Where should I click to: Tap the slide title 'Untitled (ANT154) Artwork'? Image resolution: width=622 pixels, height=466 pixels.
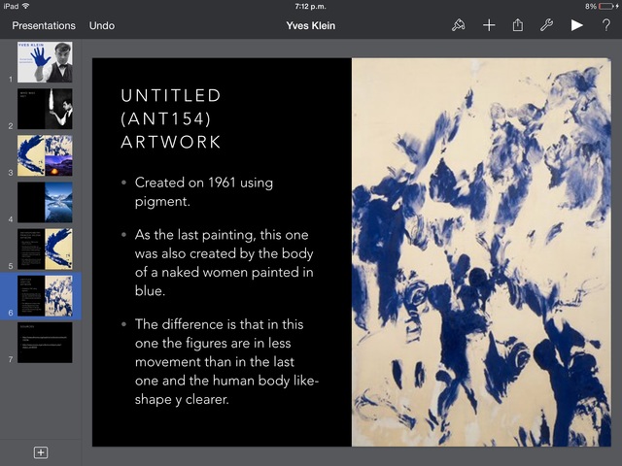coord(171,118)
